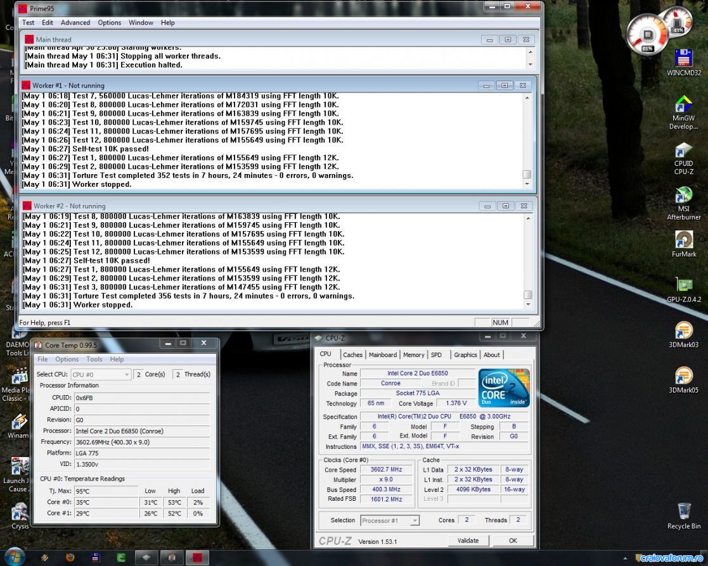This screenshot has height=566, width=708.
Task: Open the Test menu in Prime95
Action: 28,23
